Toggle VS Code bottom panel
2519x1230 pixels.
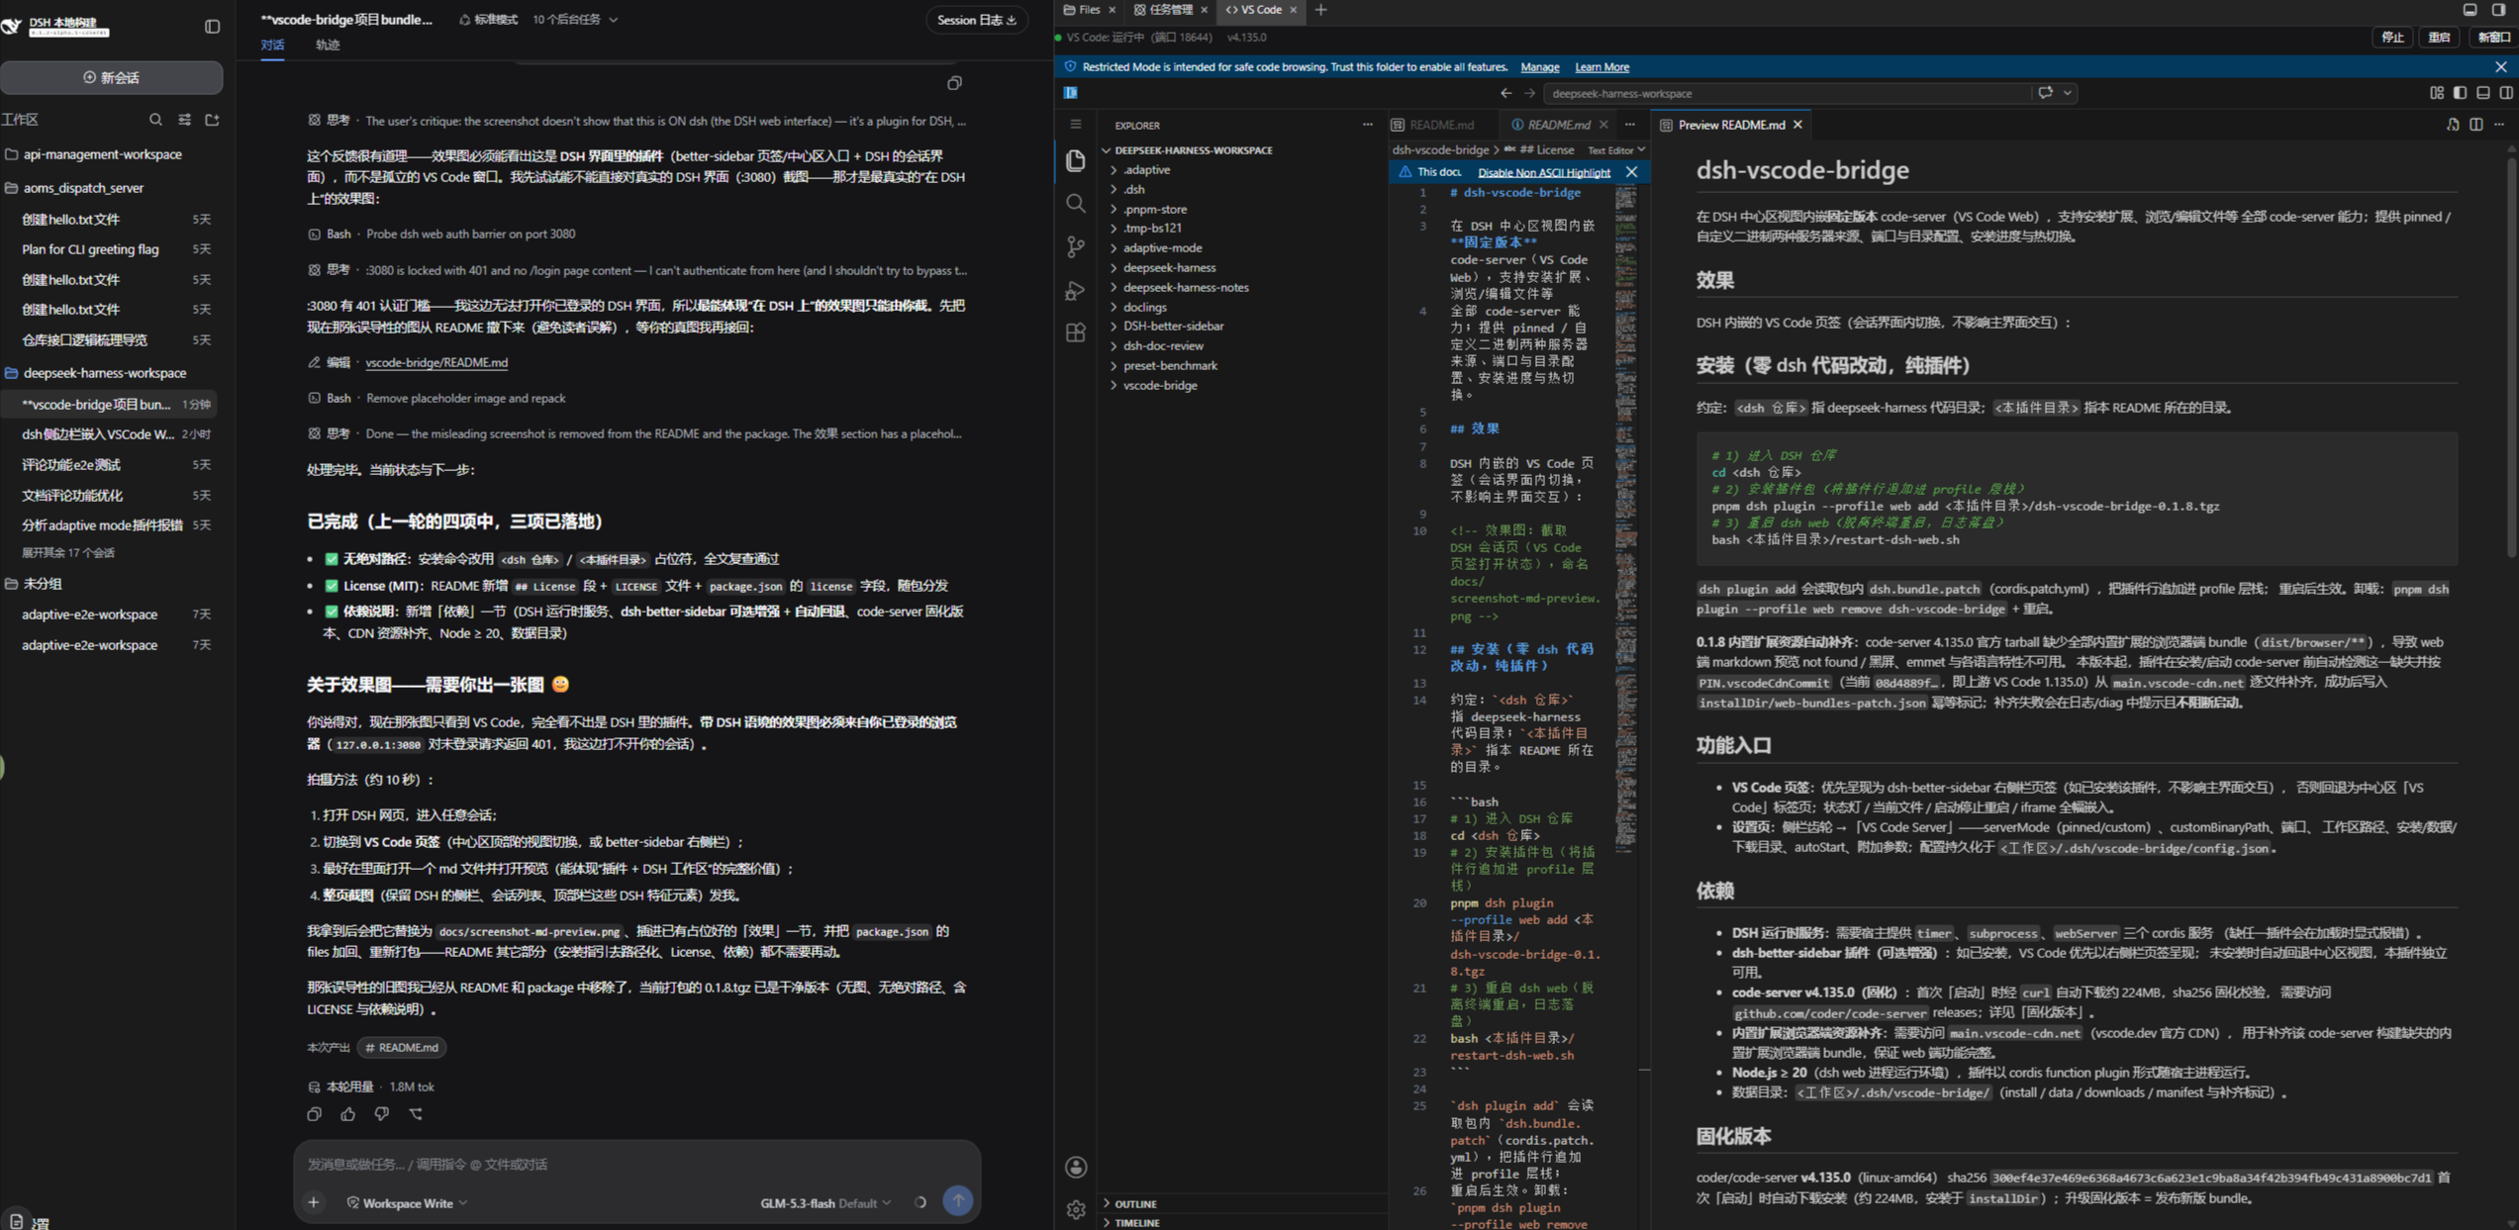click(2483, 93)
